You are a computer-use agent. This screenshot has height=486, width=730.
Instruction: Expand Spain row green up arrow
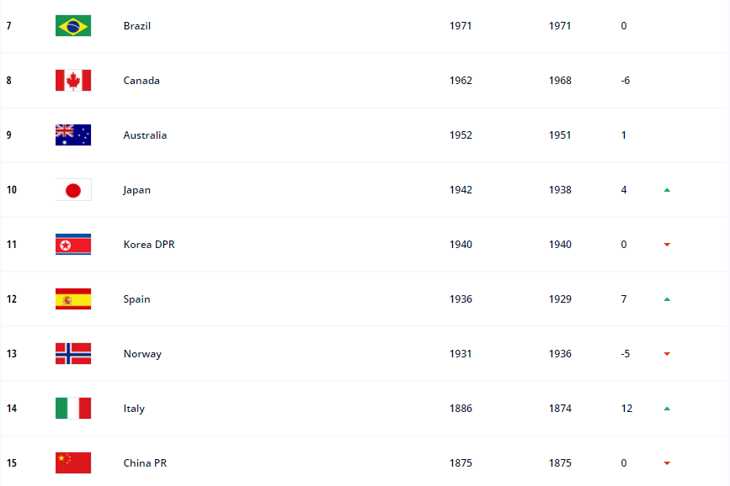click(x=667, y=299)
